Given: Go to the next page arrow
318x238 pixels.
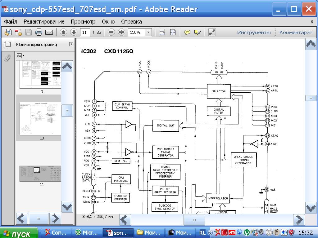Looking at the screenshot, I should click(x=74, y=32).
